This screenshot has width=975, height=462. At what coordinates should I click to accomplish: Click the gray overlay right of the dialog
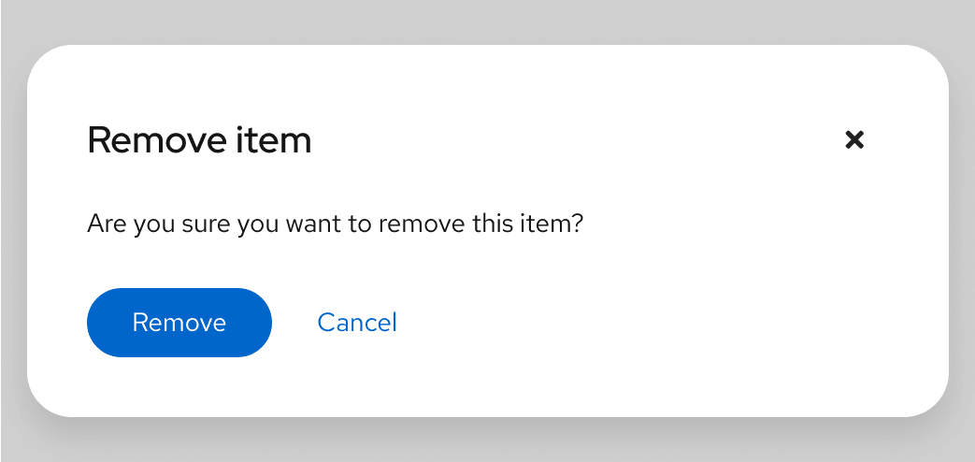pyautogui.click(x=963, y=234)
